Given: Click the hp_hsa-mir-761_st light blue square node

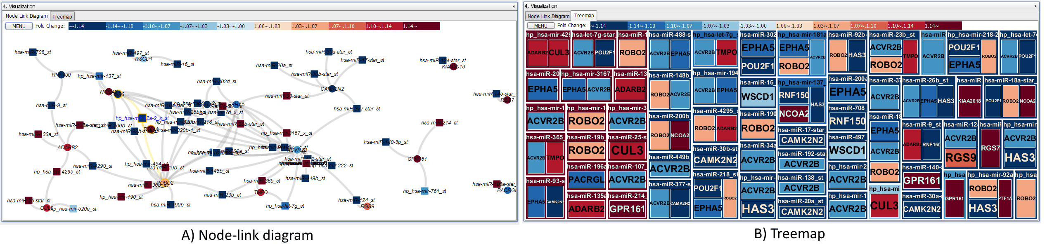Looking at the screenshot, I should (424, 190).
